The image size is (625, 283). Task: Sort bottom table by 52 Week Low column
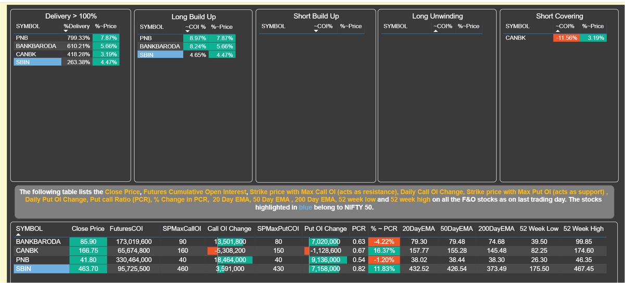(x=539, y=229)
